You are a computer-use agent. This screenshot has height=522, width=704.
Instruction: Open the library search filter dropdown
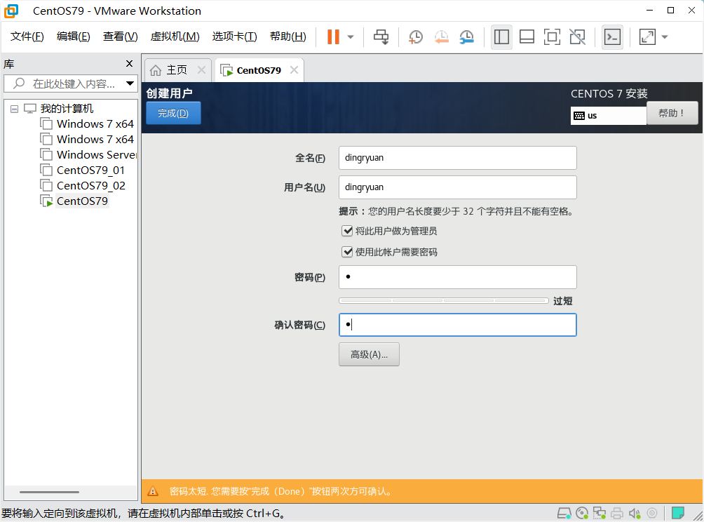coord(130,83)
